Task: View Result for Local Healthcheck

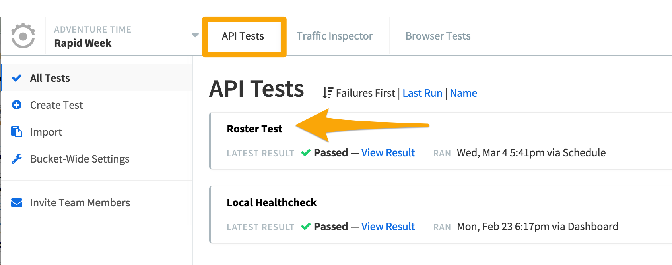Action: click(x=388, y=227)
